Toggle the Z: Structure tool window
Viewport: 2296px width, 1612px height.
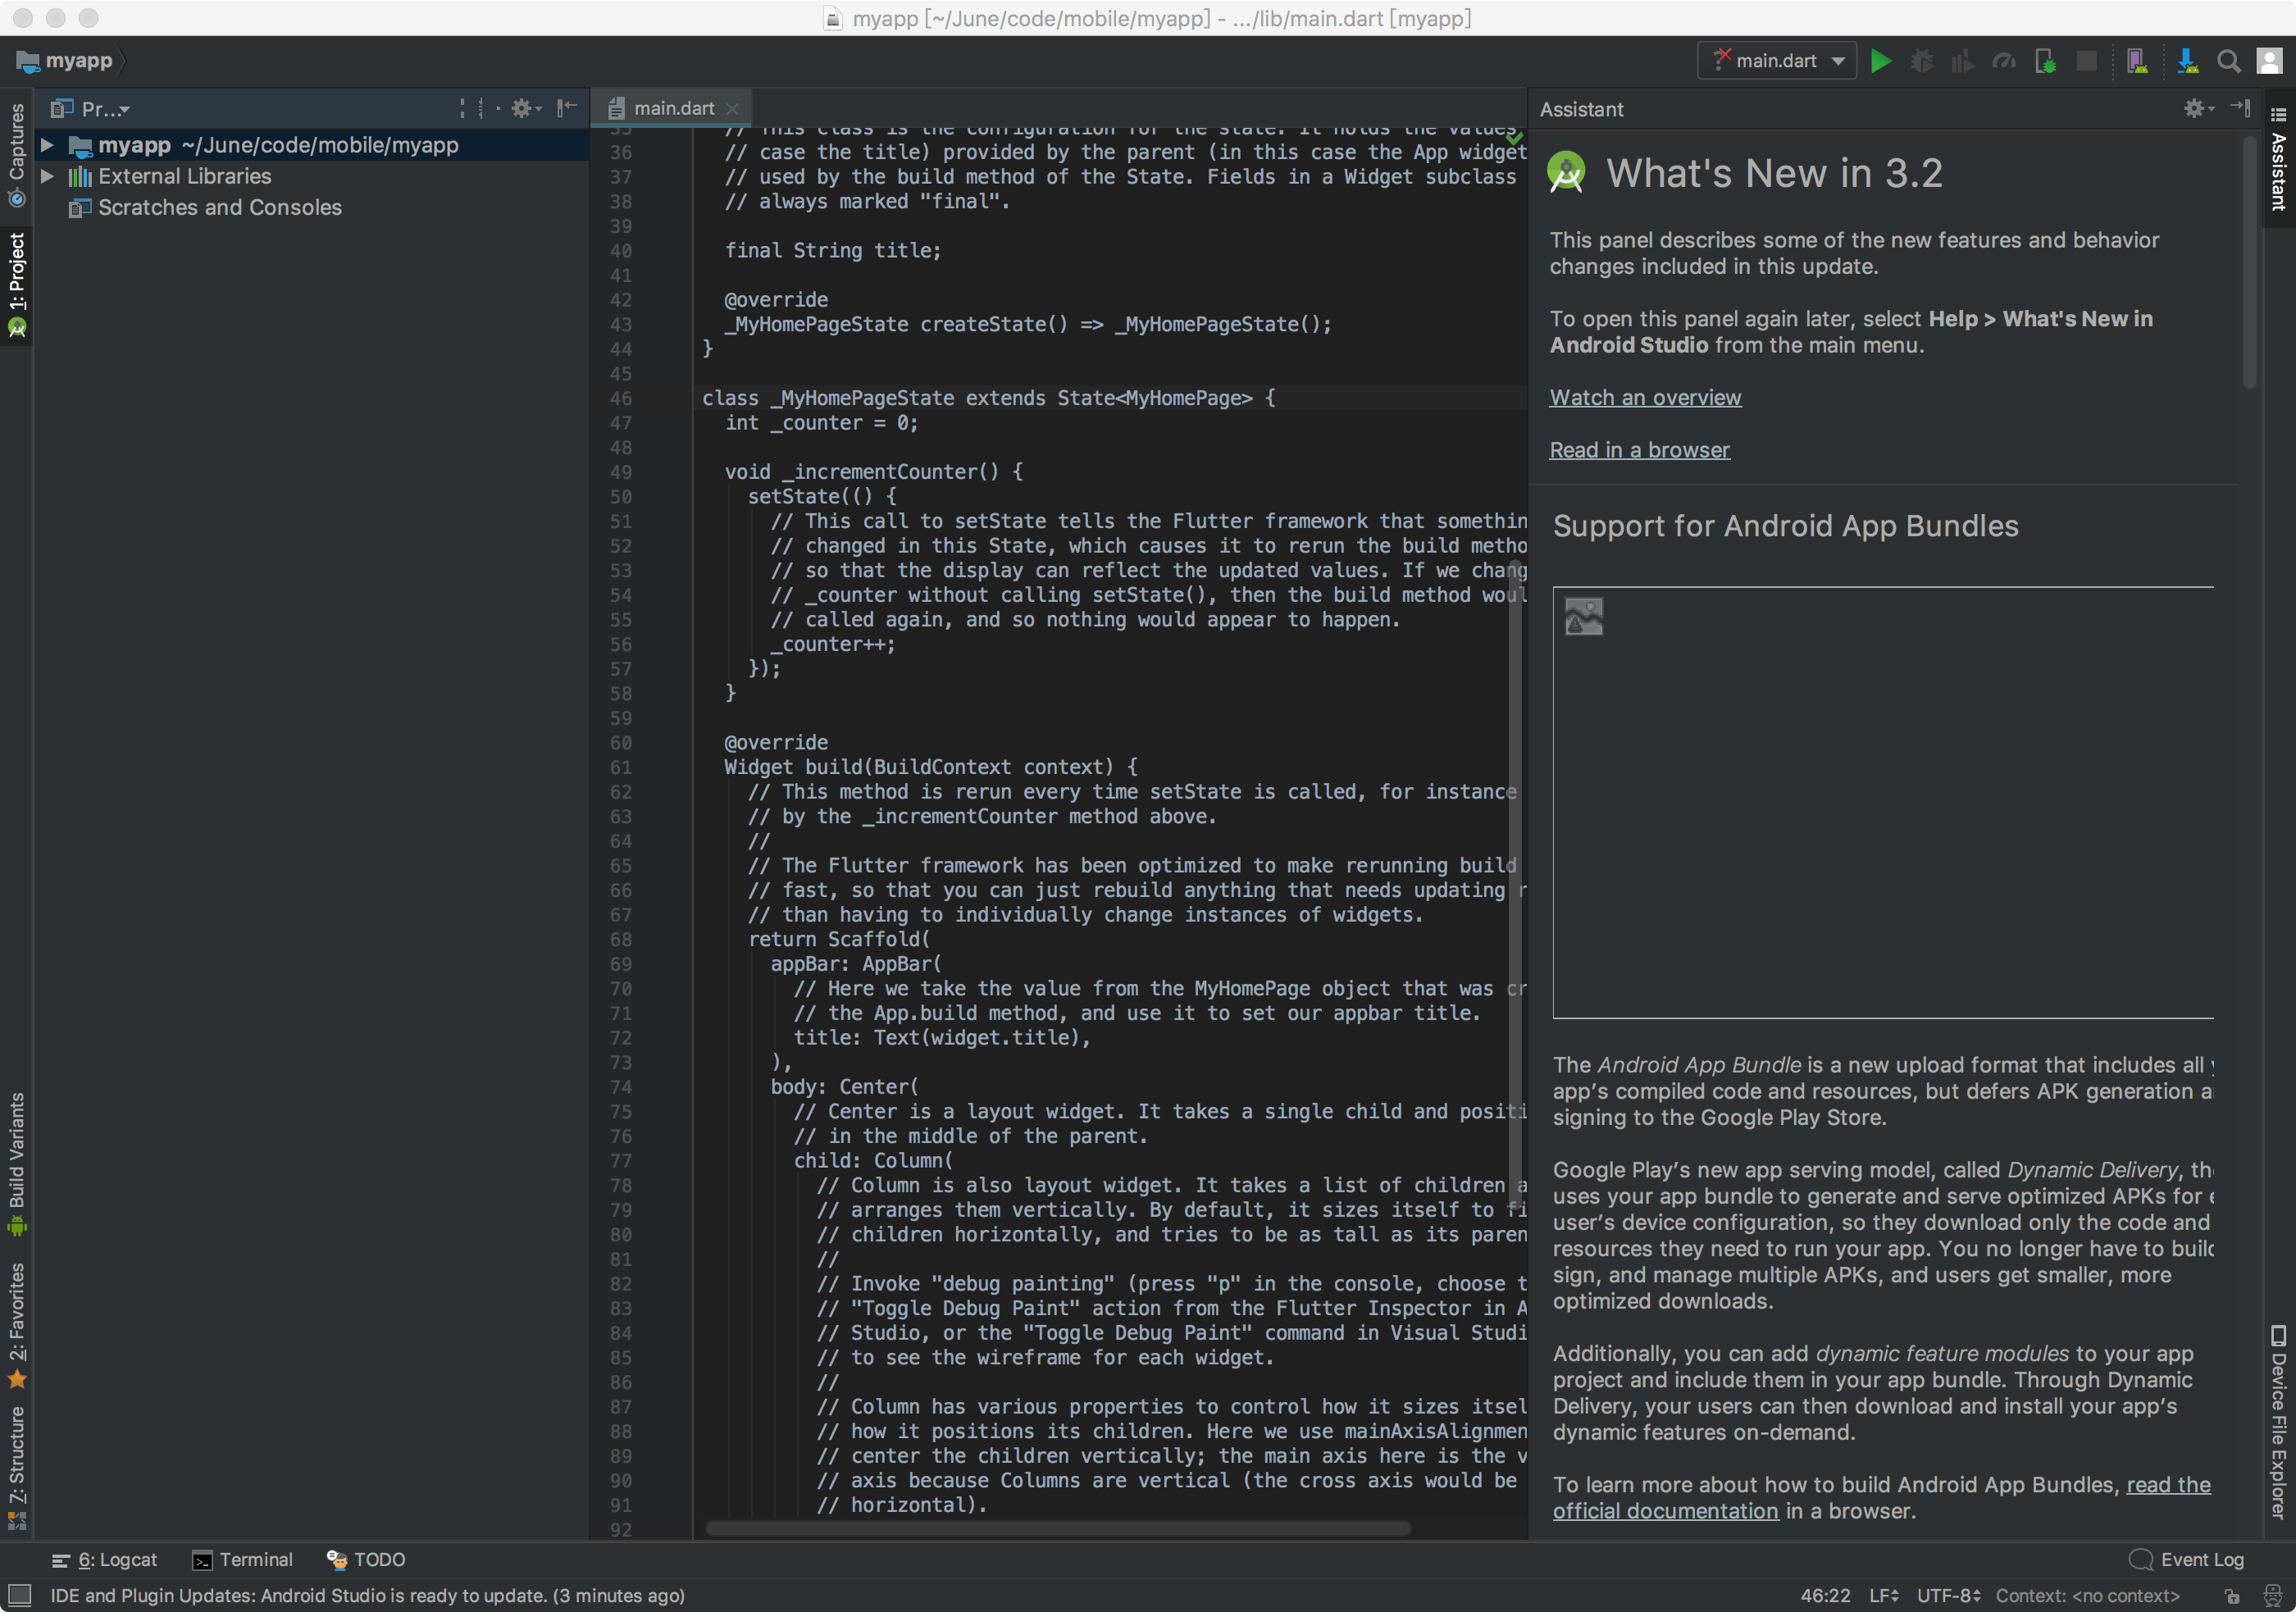(17, 1467)
